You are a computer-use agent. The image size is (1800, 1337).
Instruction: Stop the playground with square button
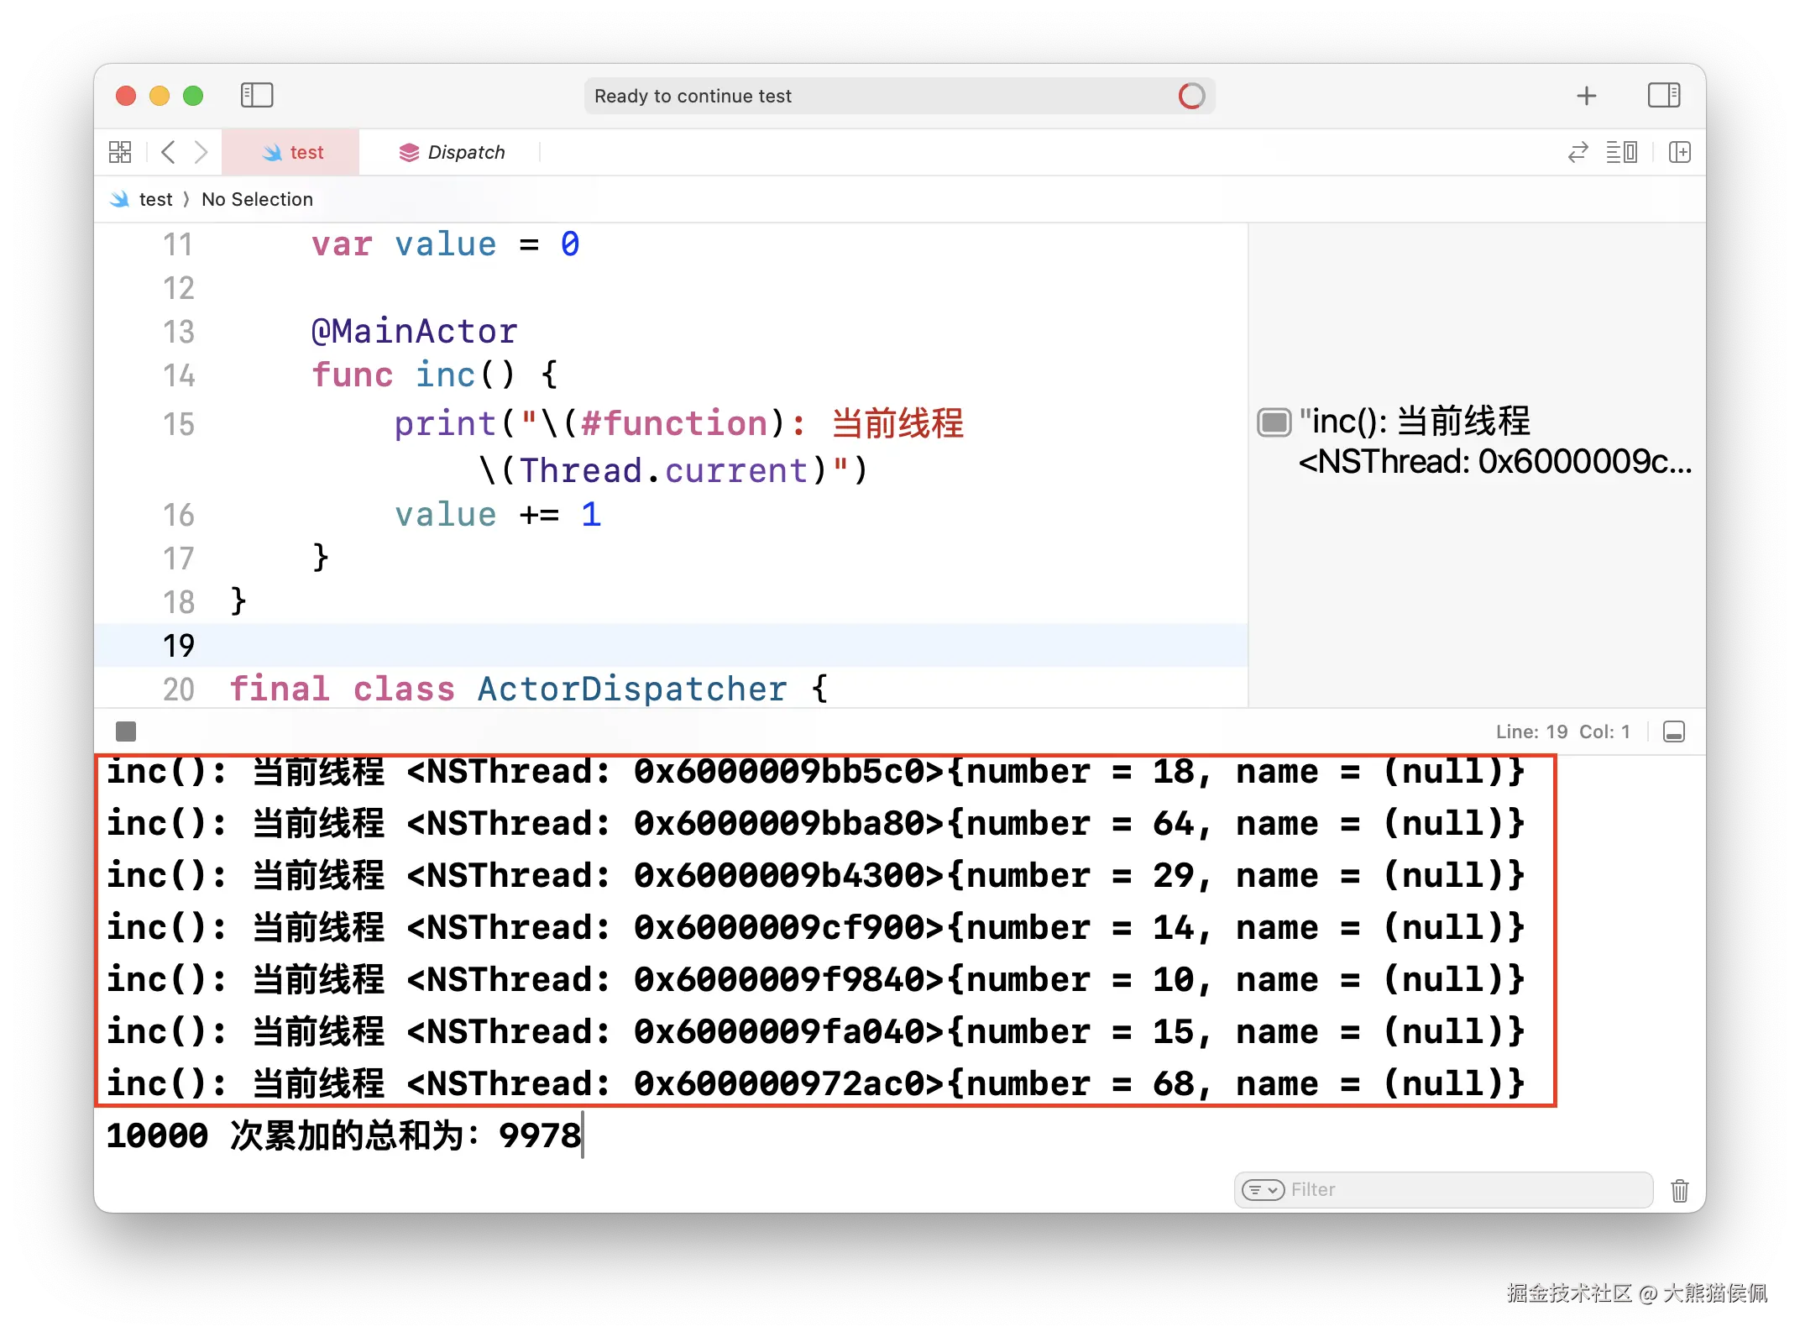[x=126, y=731]
